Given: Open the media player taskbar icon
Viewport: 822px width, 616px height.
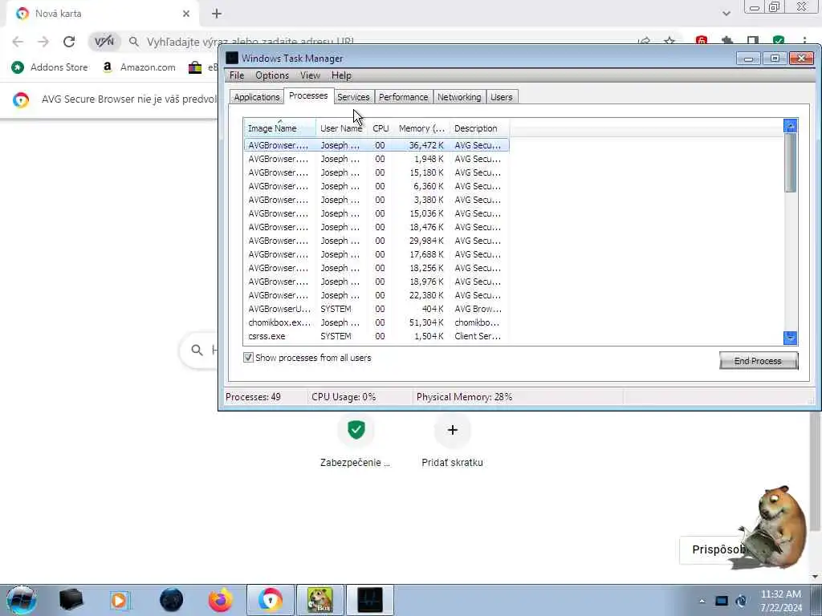Looking at the screenshot, I should pyautogui.click(x=120, y=600).
